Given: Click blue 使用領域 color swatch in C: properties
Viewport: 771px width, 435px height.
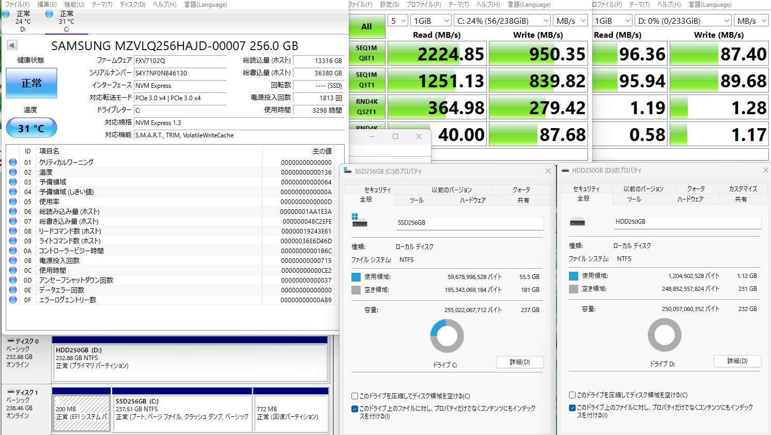Looking at the screenshot, I should click(356, 277).
